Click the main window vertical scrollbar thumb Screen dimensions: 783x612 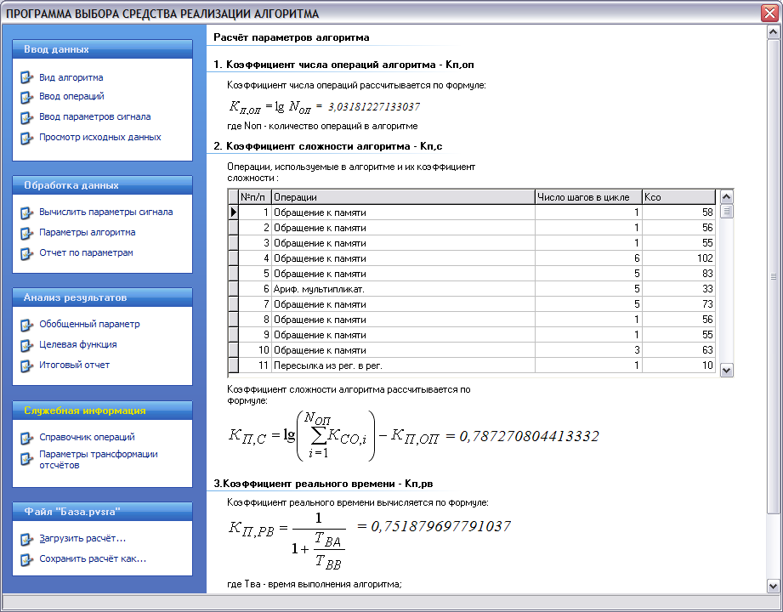(x=773, y=276)
